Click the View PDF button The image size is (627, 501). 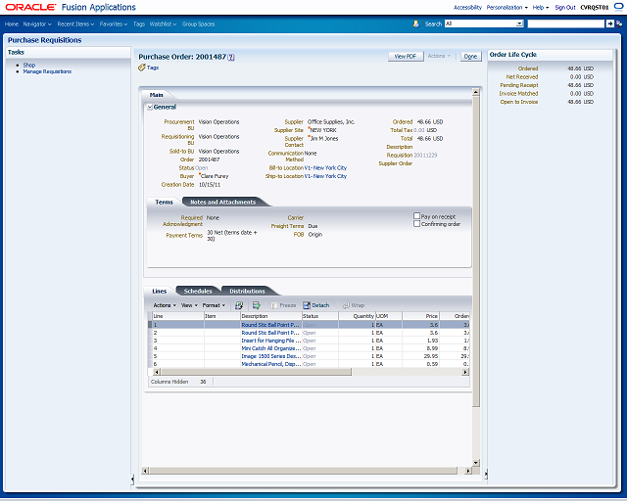pyautogui.click(x=406, y=57)
